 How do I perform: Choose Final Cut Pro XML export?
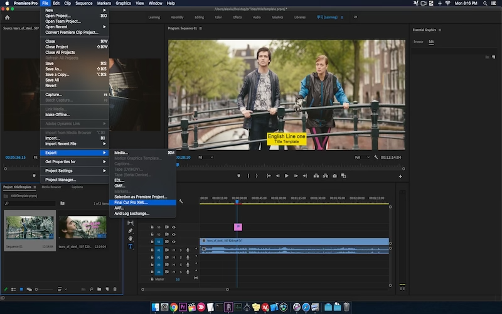tap(142, 202)
